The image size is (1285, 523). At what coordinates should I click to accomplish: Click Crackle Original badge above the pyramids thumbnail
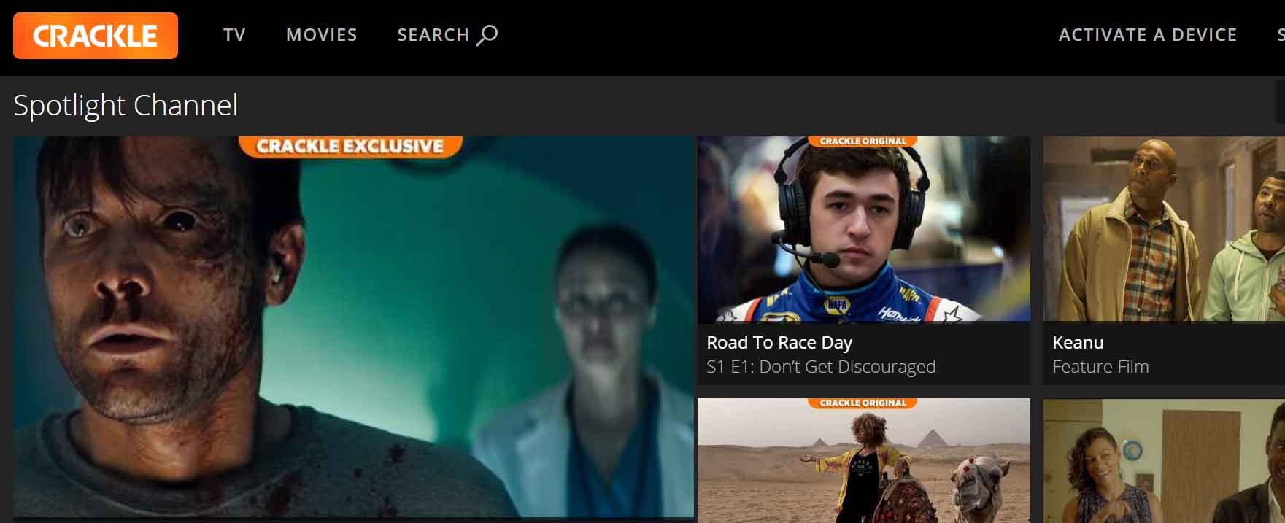pos(863,403)
